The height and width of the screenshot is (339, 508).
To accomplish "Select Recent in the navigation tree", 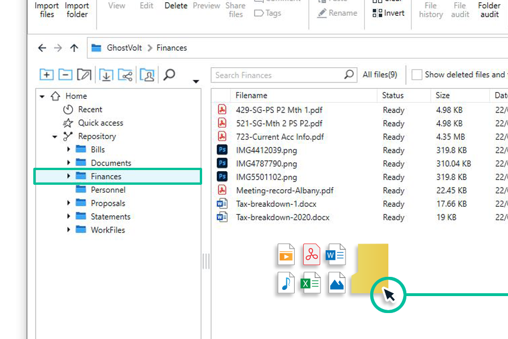I will pos(90,109).
